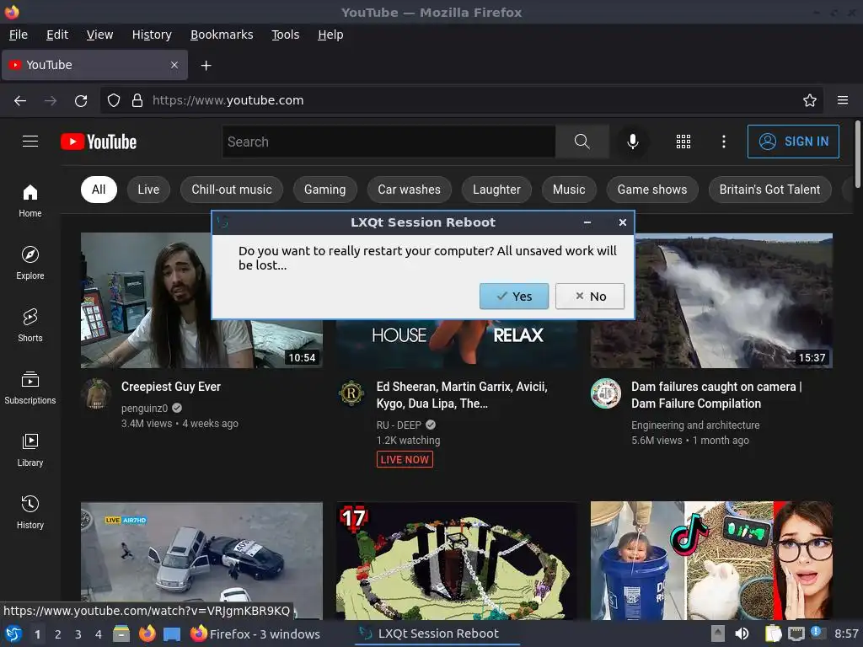Image resolution: width=863 pixels, height=647 pixels.
Task: Click the YouTube search field
Action: [x=389, y=142]
